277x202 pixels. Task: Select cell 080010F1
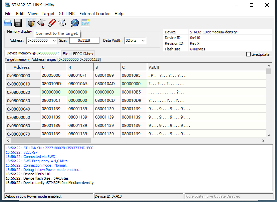80,75
